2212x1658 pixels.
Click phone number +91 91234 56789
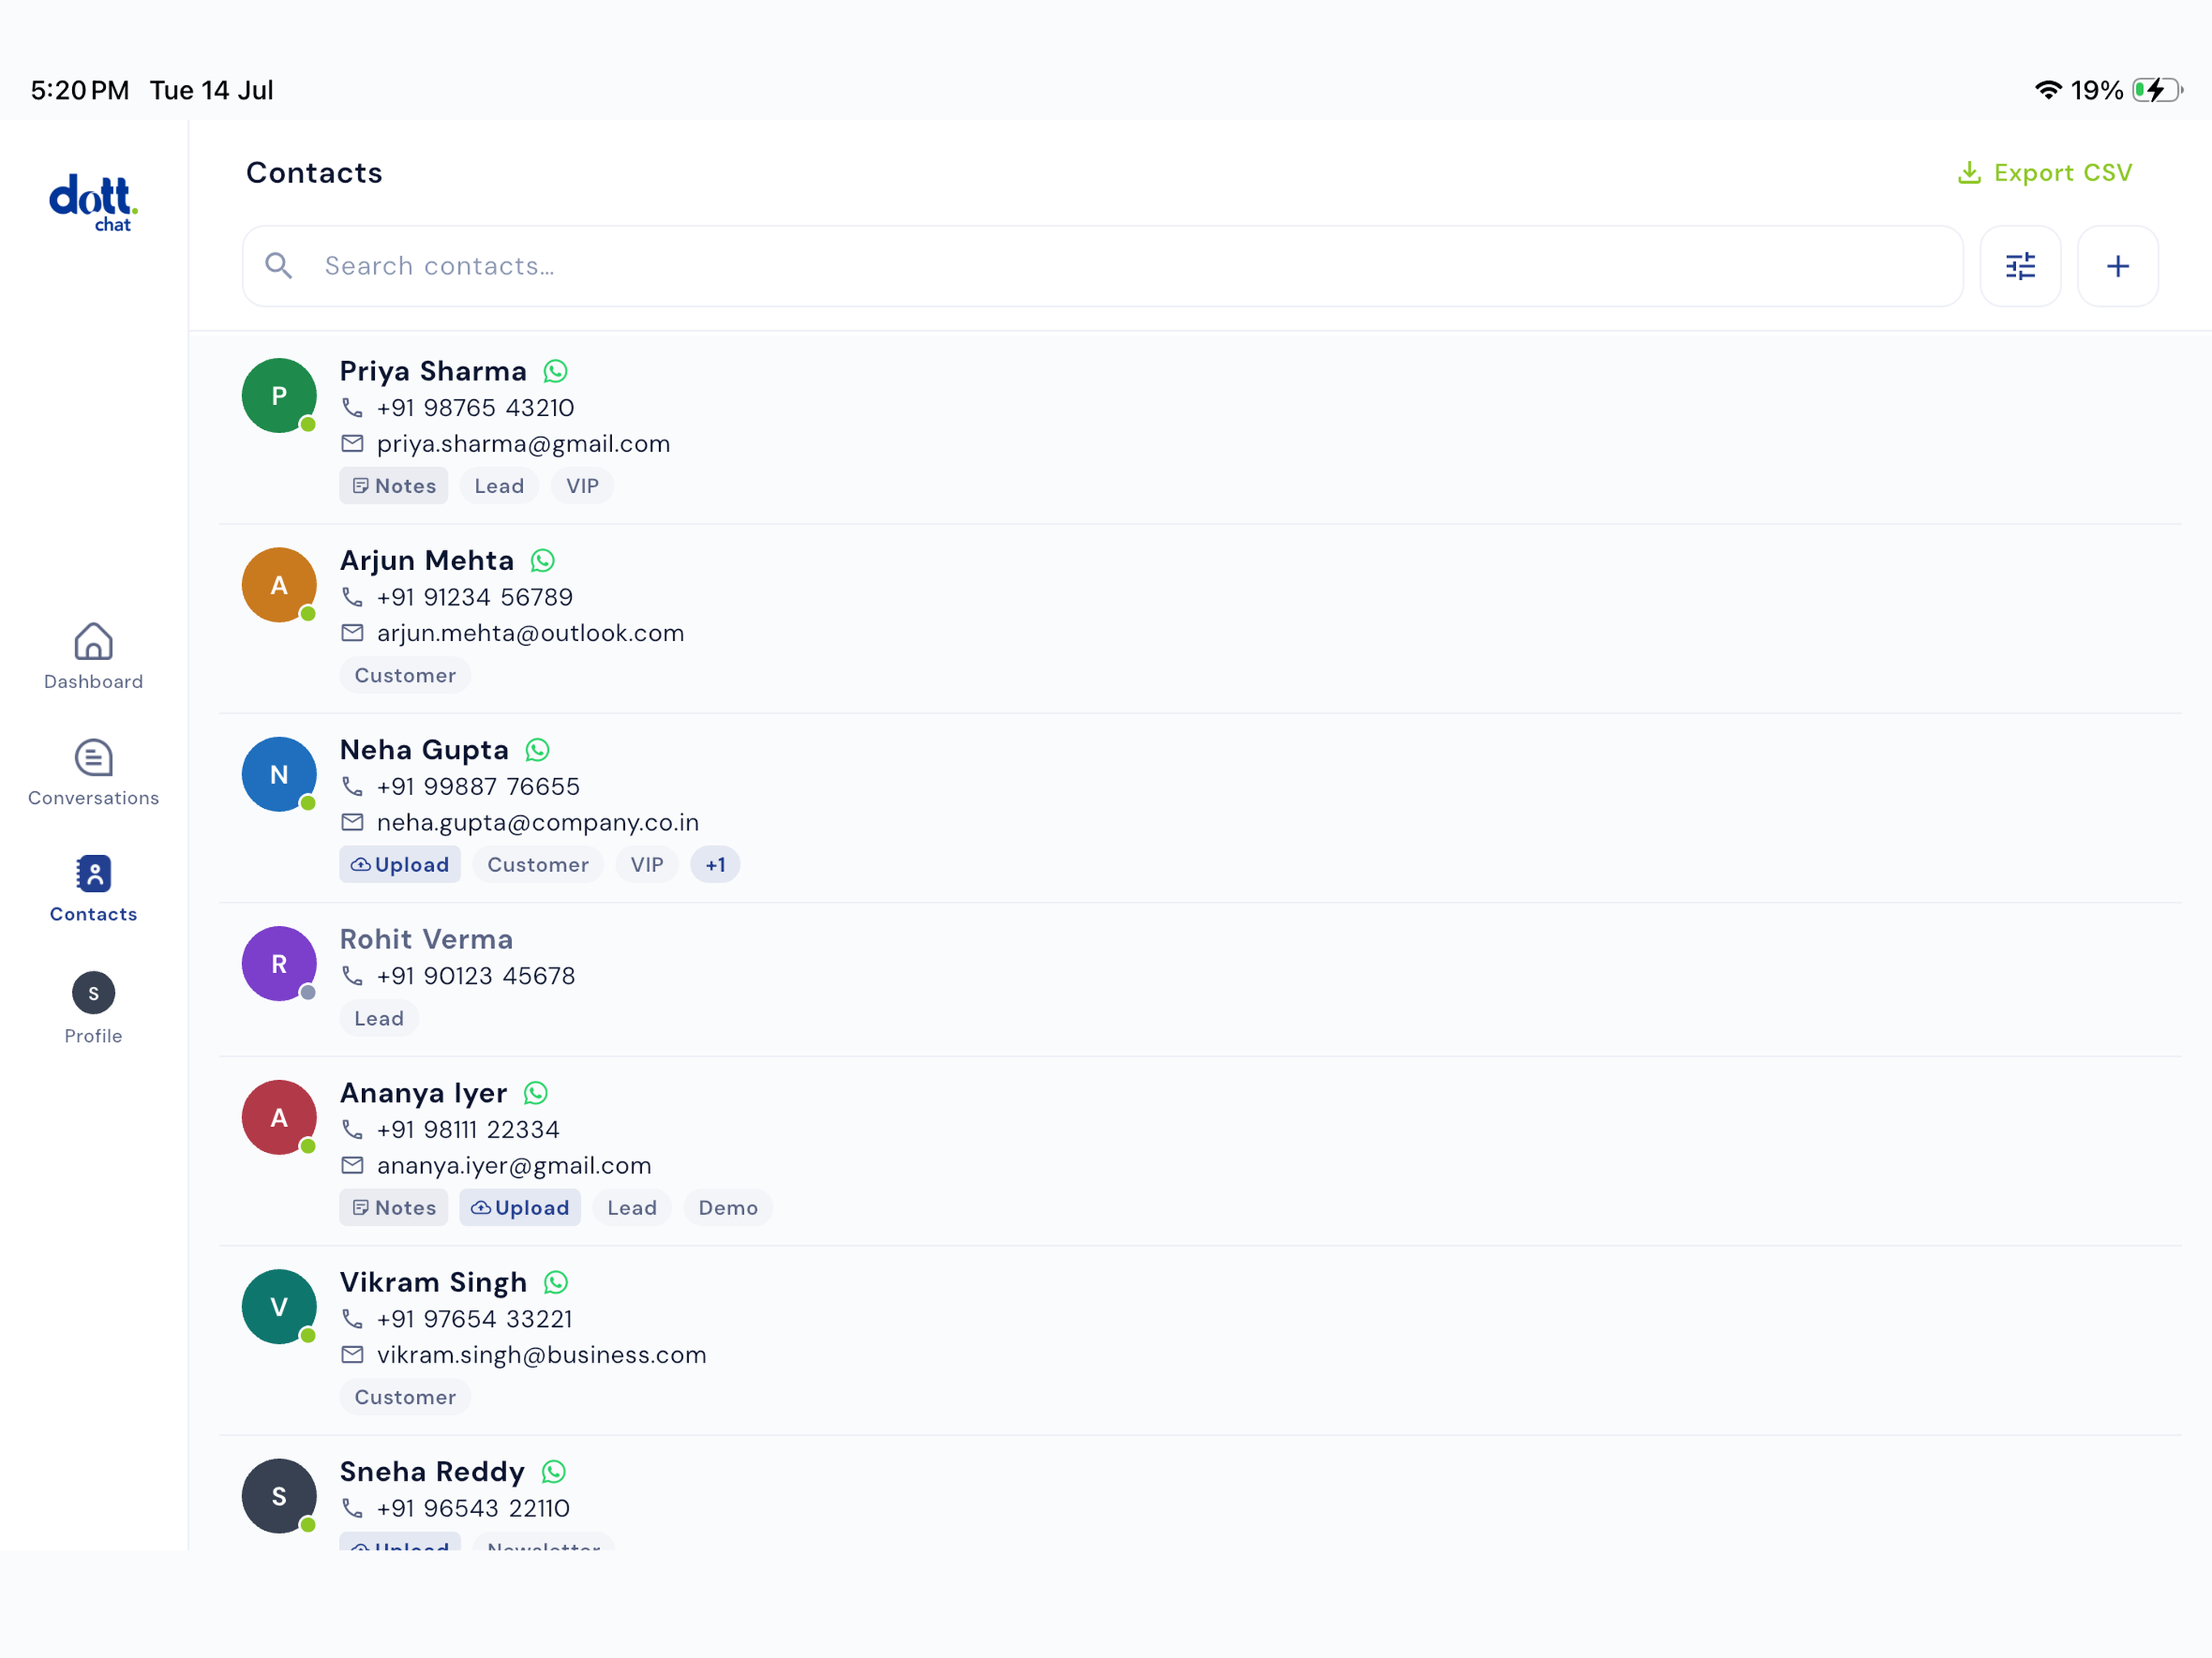tap(475, 598)
